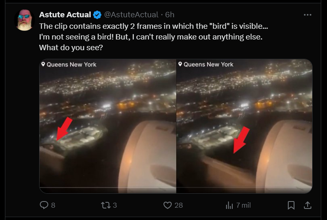Click the repost count "3"
Image resolution: width=327 pixels, height=220 pixels.
tap(115, 205)
